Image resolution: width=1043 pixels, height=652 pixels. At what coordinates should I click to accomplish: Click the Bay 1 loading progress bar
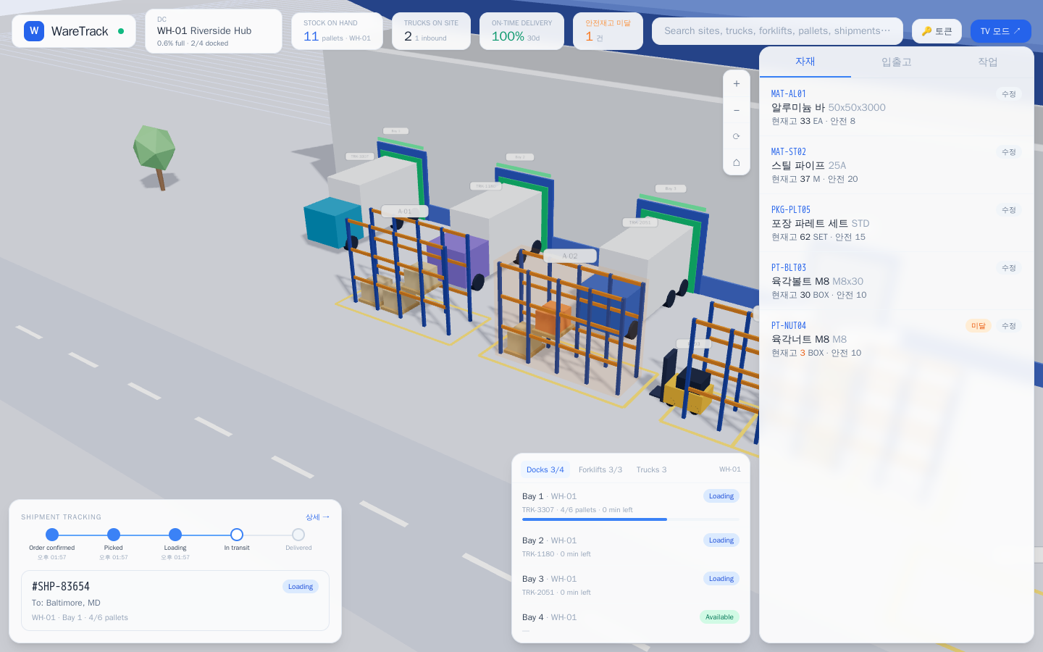click(631, 519)
